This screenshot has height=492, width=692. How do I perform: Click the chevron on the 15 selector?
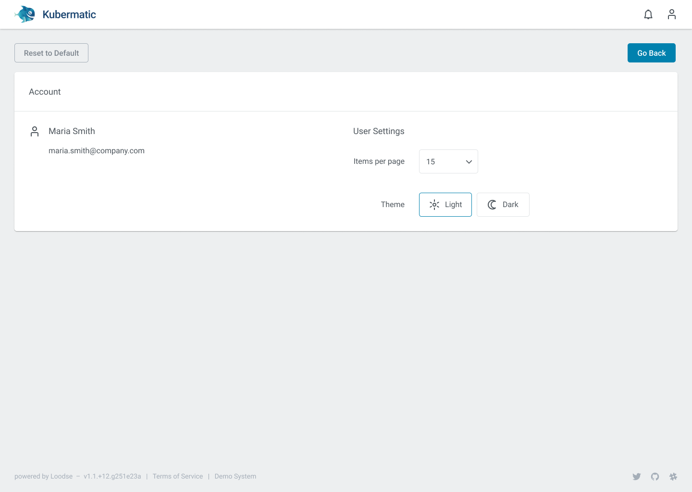[x=469, y=162]
